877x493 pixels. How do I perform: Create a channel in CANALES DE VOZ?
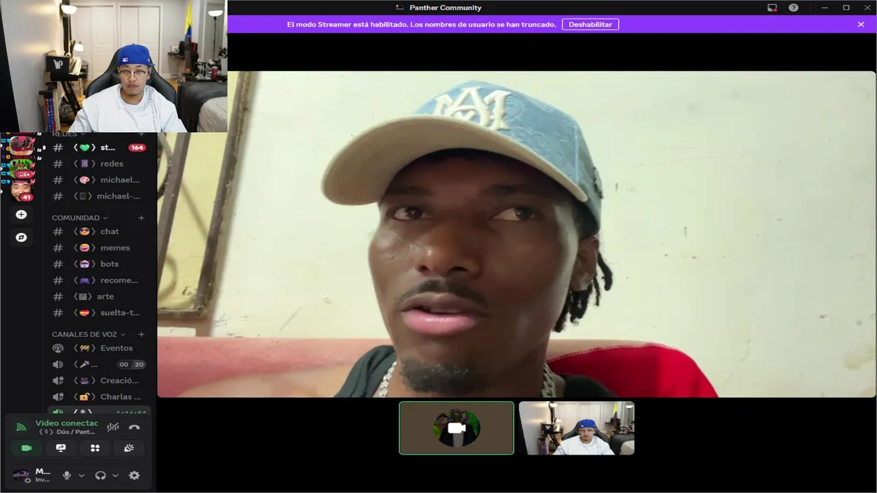pos(141,334)
